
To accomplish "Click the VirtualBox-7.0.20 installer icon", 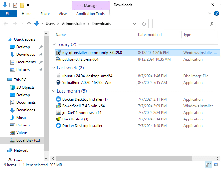I will click(58, 83).
